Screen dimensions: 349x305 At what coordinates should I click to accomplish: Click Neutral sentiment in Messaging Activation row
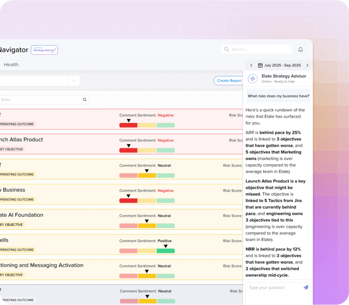coord(164,266)
